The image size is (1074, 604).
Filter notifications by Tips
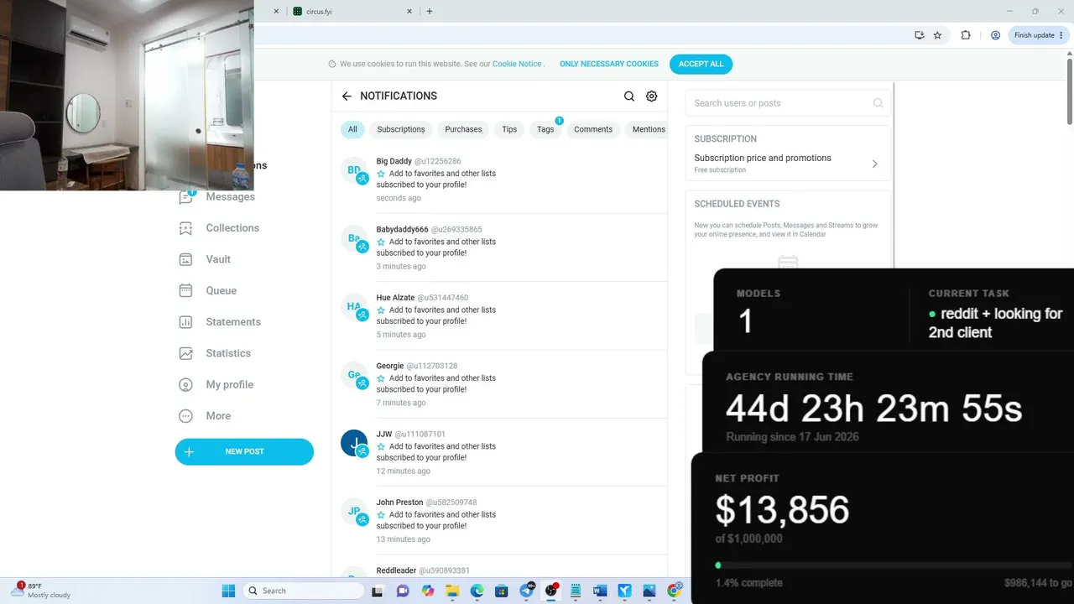(x=509, y=129)
